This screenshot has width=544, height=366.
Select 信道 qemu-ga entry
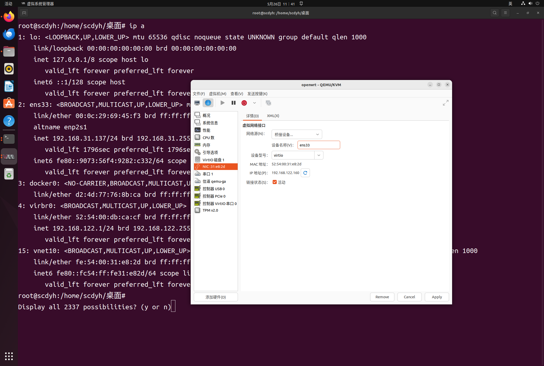tap(216, 181)
